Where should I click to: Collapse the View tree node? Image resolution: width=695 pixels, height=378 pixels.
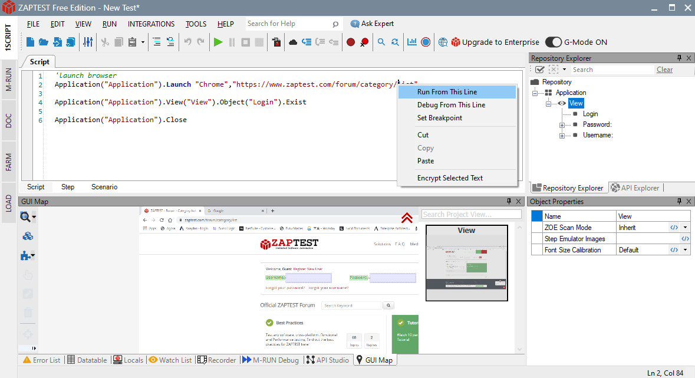tap(548, 103)
